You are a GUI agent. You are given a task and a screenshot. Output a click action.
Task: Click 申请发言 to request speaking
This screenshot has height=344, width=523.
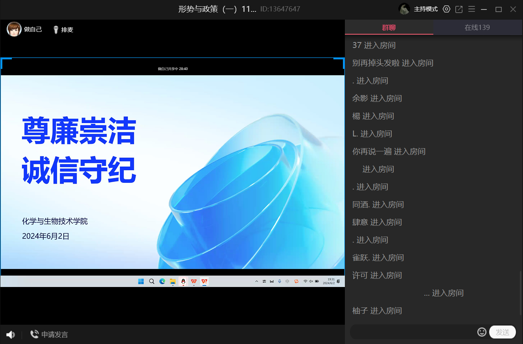(x=50, y=335)
